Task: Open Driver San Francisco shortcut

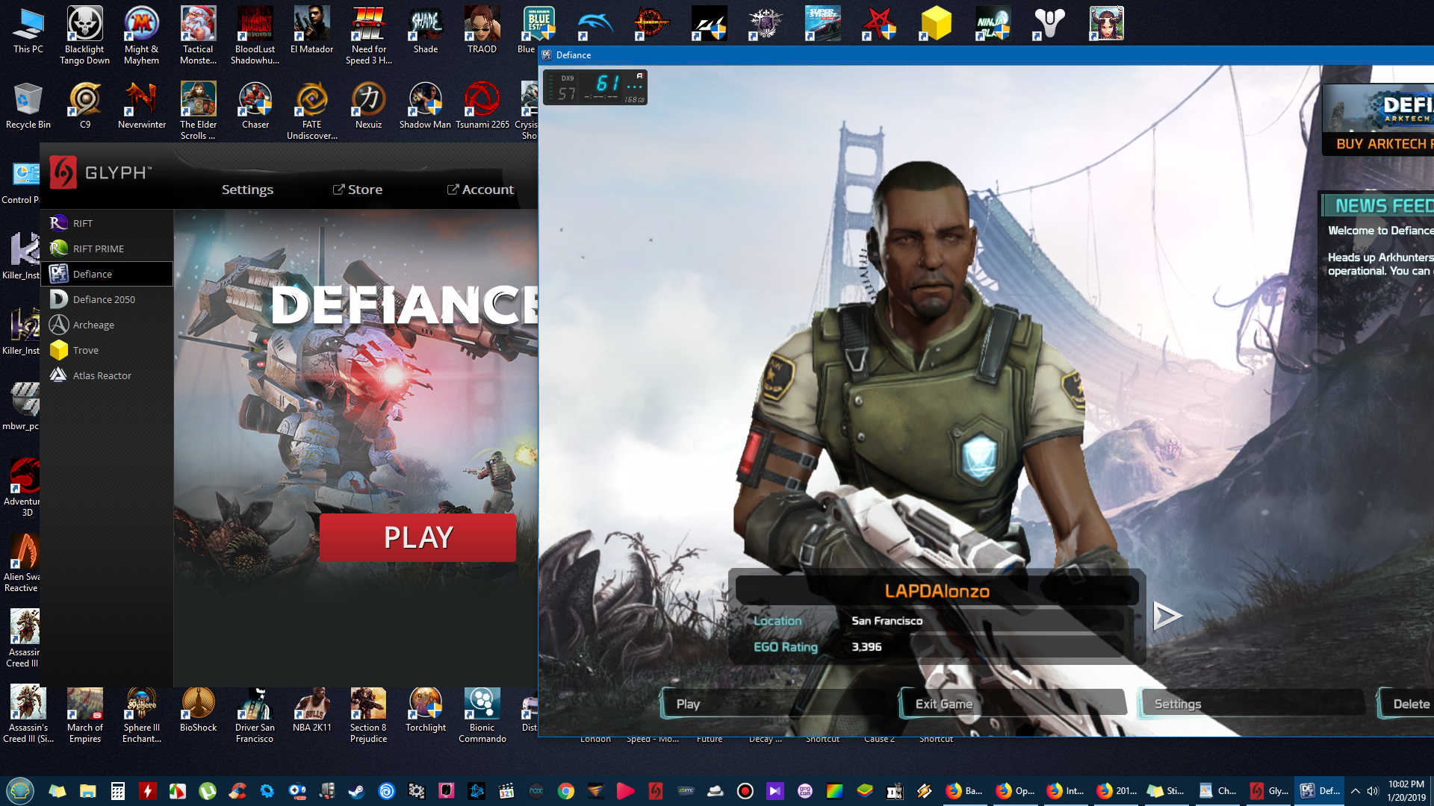Action: coord(255,716)
